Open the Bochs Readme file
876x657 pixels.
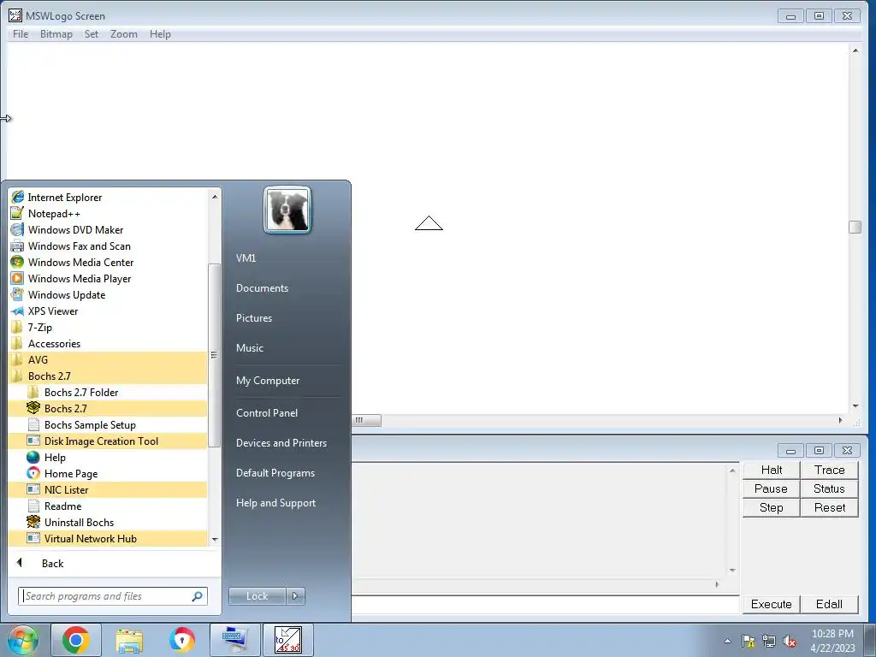click(x=109, y=505)
